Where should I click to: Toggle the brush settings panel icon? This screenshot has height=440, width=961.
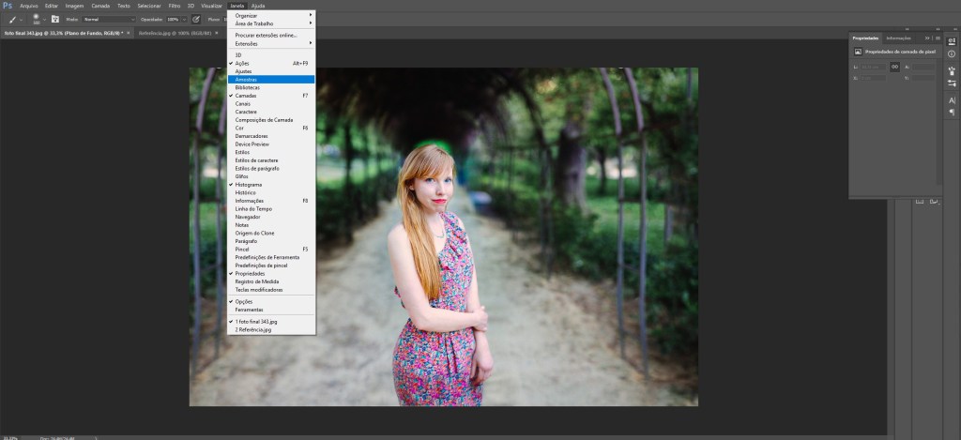point(54,19)
